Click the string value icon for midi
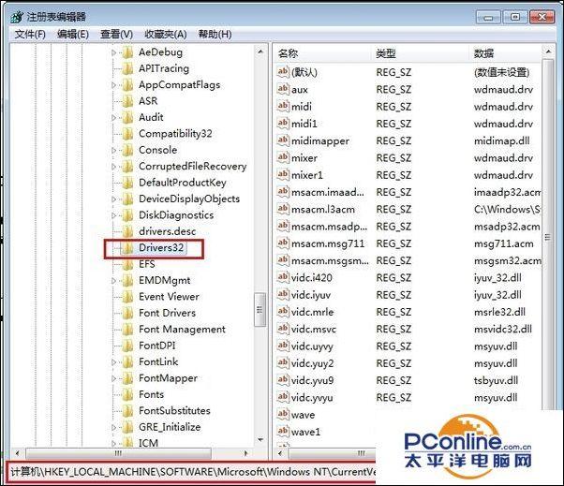The height and width of the screenshot is (486, 564). pyautogui.click(x=283, y=106)
